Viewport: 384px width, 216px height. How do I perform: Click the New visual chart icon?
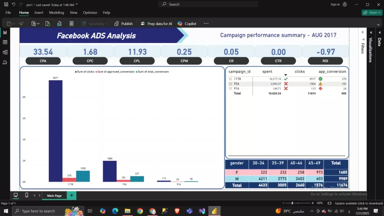pos(60,23)
